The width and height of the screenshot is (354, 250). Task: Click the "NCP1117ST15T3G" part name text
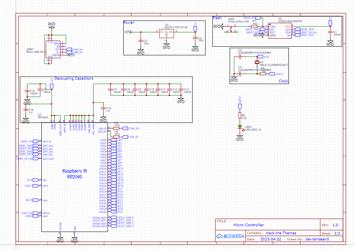click(176, 27)
